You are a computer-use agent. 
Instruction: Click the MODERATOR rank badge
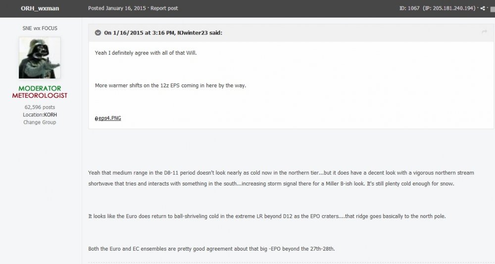40,88
